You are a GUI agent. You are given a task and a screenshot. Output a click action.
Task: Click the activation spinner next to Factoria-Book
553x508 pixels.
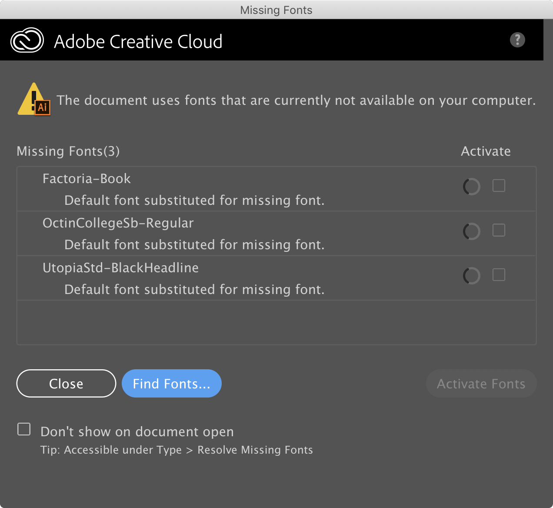pyautogui.click(x=472, y=186)
